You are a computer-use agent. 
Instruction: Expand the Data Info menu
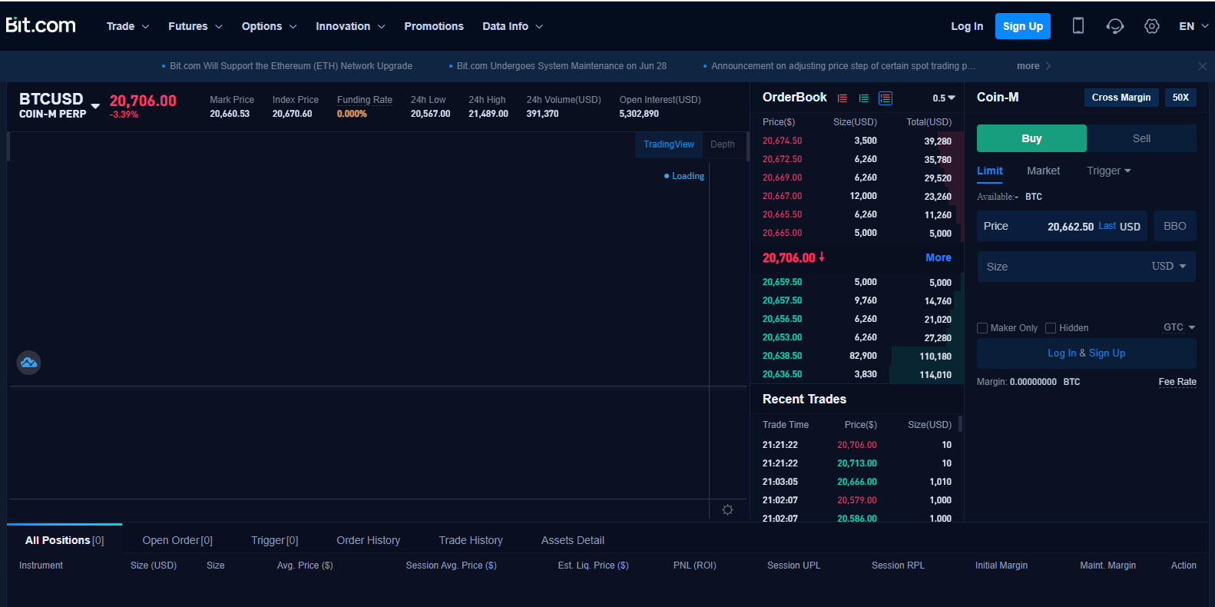[512, 26]
